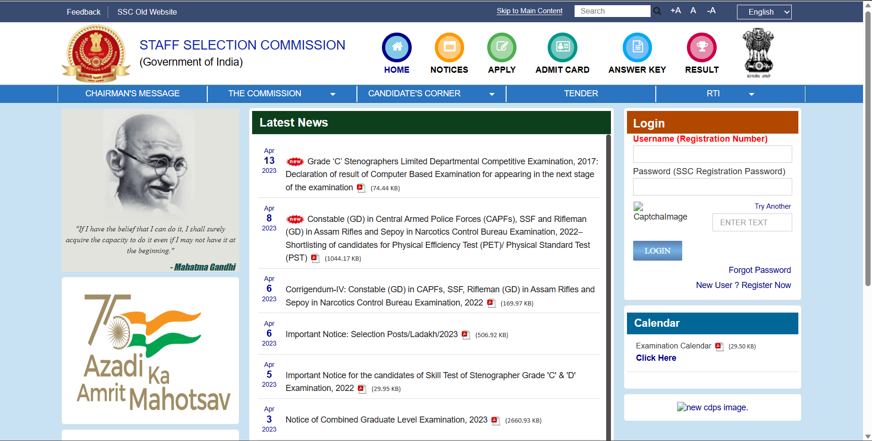Open the RESULT trophy icon
872x441 pixels.
pos(702,47)
